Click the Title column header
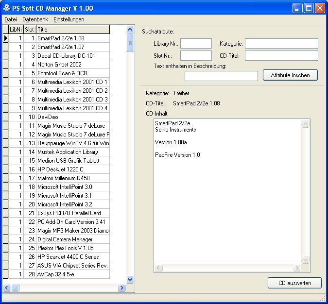The image size is (328, 304). 73,30
